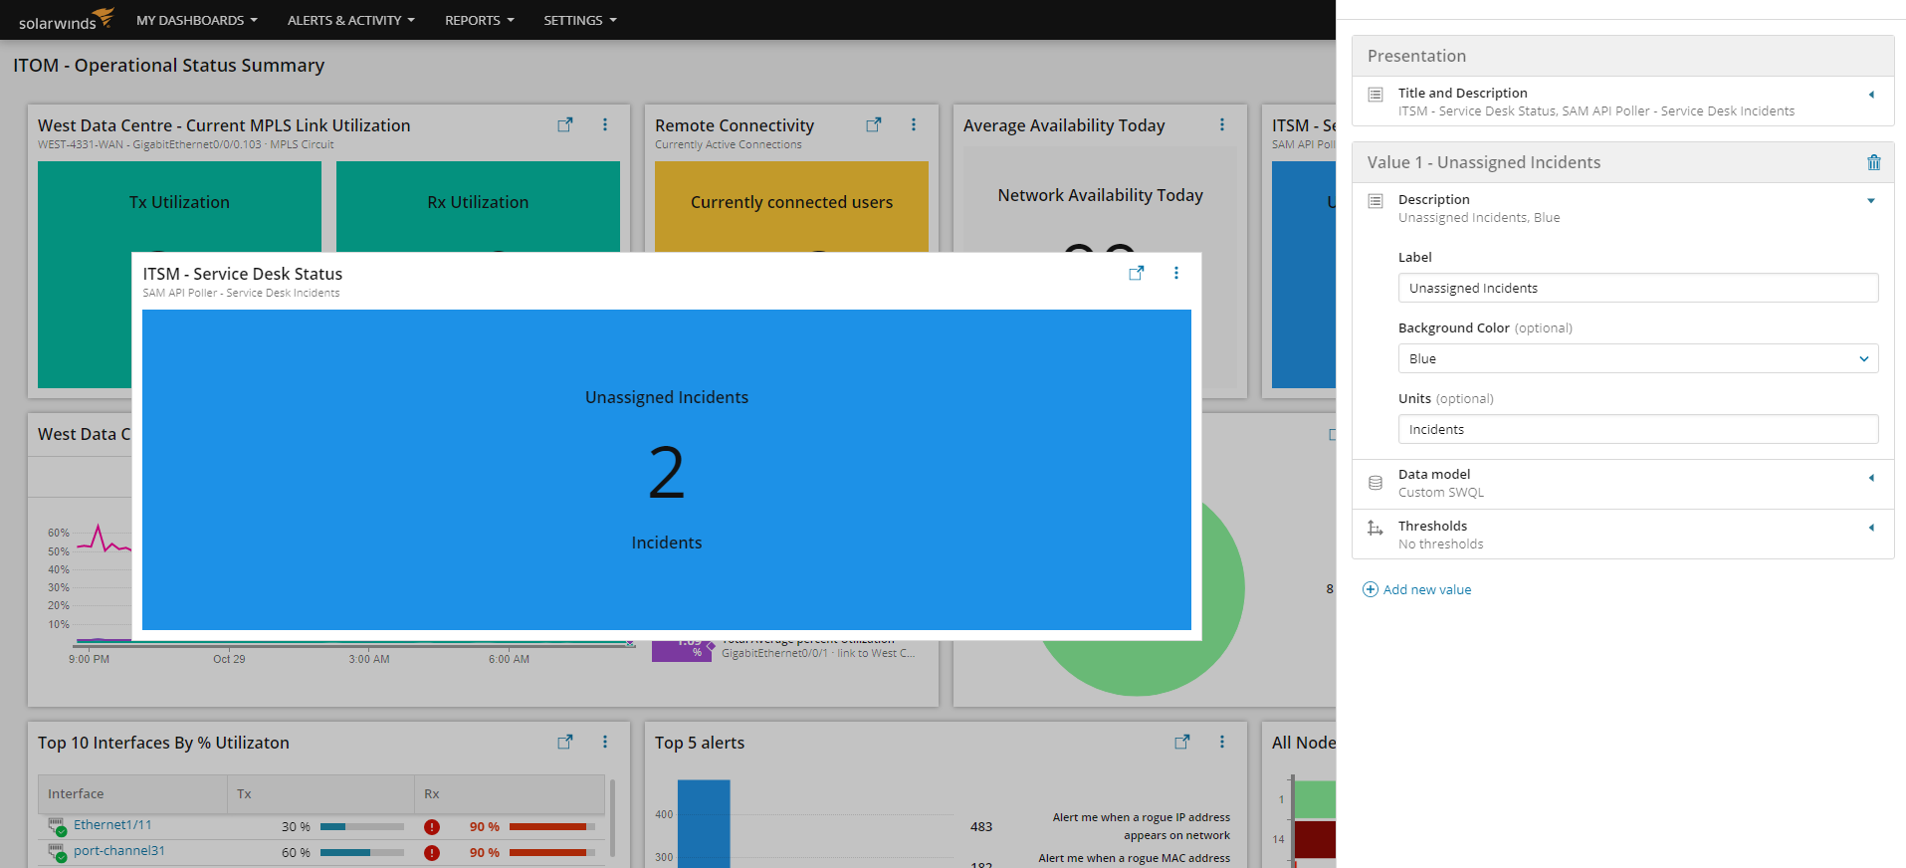This screenshot has height=868, width=1906.
Task: Click port-channel31 Tx 60 % utilization bar
Action: click(x=362, y=853)
